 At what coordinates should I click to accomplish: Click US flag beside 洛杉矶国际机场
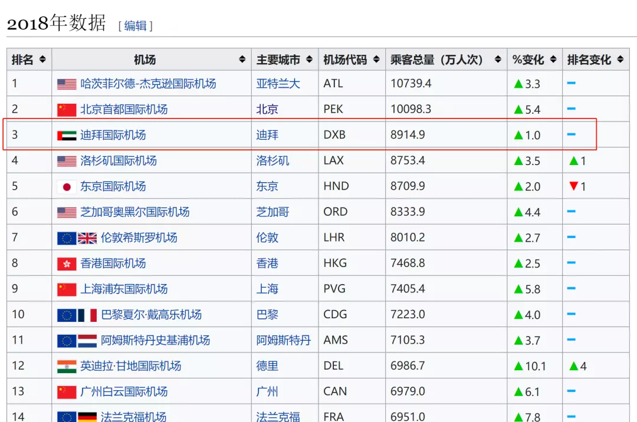67,161
